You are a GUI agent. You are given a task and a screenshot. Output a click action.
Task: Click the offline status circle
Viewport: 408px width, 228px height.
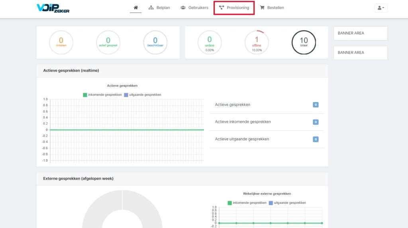tap(257, 42)
